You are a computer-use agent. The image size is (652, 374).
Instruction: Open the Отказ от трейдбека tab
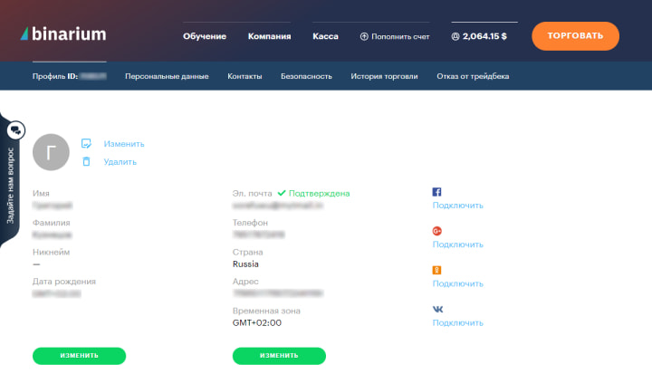pyautogui.click(x=473, y=76)
